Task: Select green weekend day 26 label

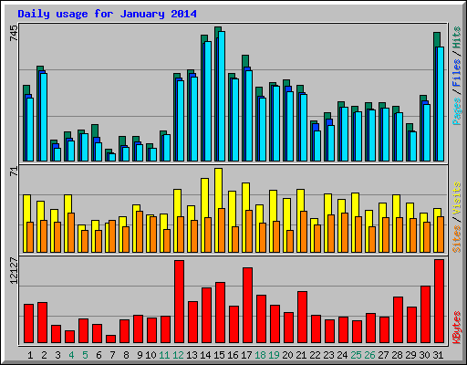Action: tap(369, 355)
